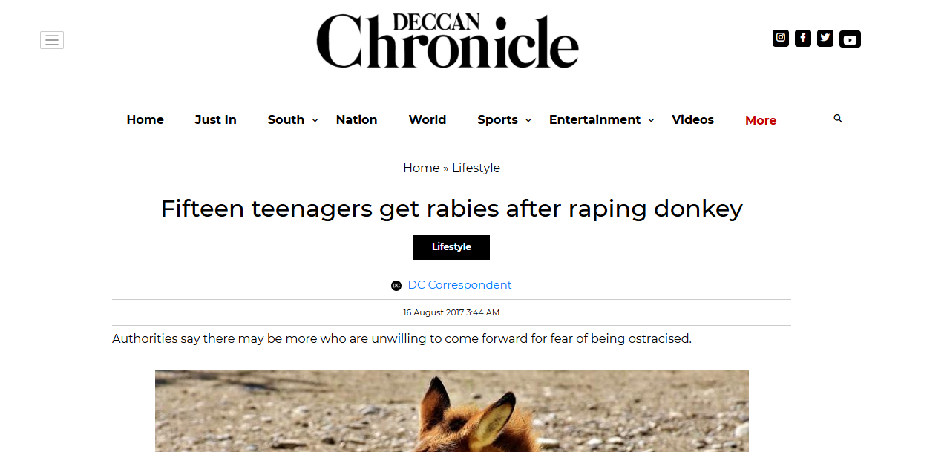Open the hamburger menu button
This screenshot has width=927, height=452.
pos(52,40)
